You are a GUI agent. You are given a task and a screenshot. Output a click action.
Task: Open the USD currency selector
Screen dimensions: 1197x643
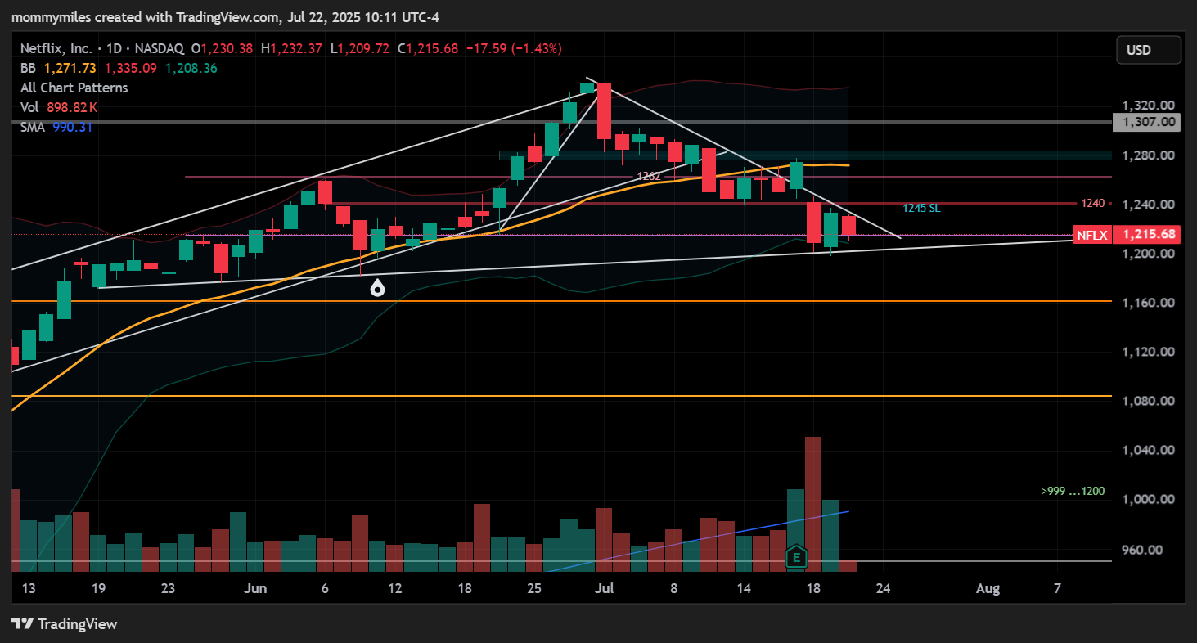click(x=1148, y=50)
